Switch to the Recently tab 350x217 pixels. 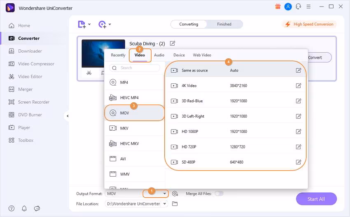coord(118,55)
